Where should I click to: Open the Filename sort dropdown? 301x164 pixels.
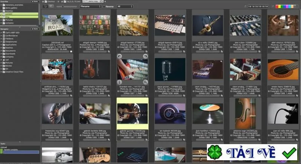90,6
